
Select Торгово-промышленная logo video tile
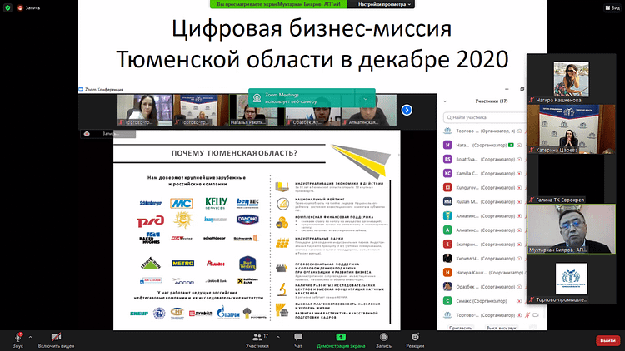pyautogui.click(x=571, y=279)
